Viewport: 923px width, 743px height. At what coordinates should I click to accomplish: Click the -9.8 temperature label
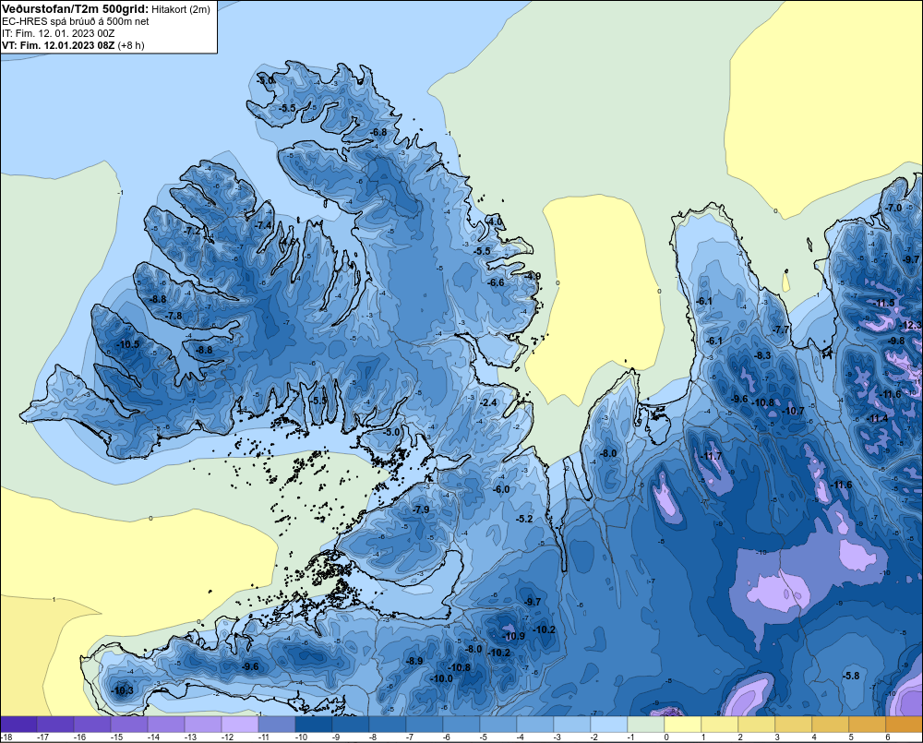click(896, 341)
